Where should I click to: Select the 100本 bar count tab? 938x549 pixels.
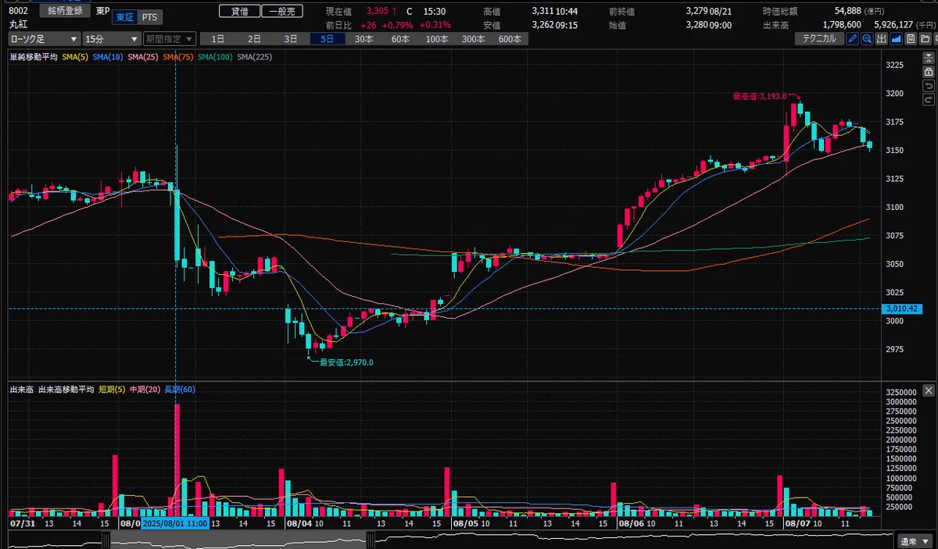pos(437,39)
